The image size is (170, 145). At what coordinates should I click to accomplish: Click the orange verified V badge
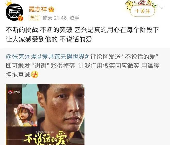pyautogui.click(x=21, y=18)
